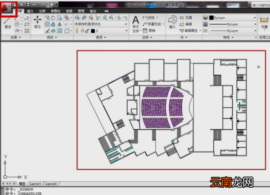
Task: Select the Mirror modify tool
Action: [x=59, y=24]
